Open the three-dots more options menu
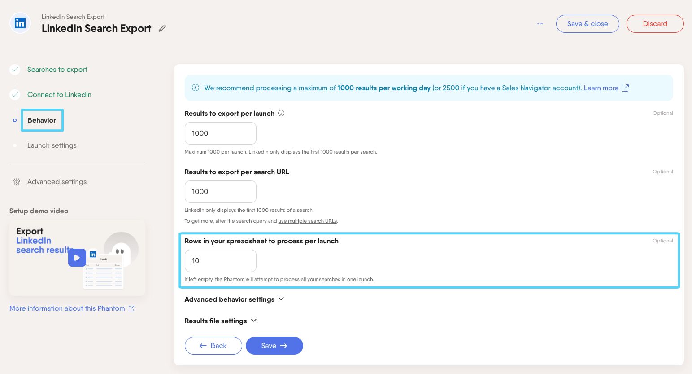692x374 pixels. 540,24
